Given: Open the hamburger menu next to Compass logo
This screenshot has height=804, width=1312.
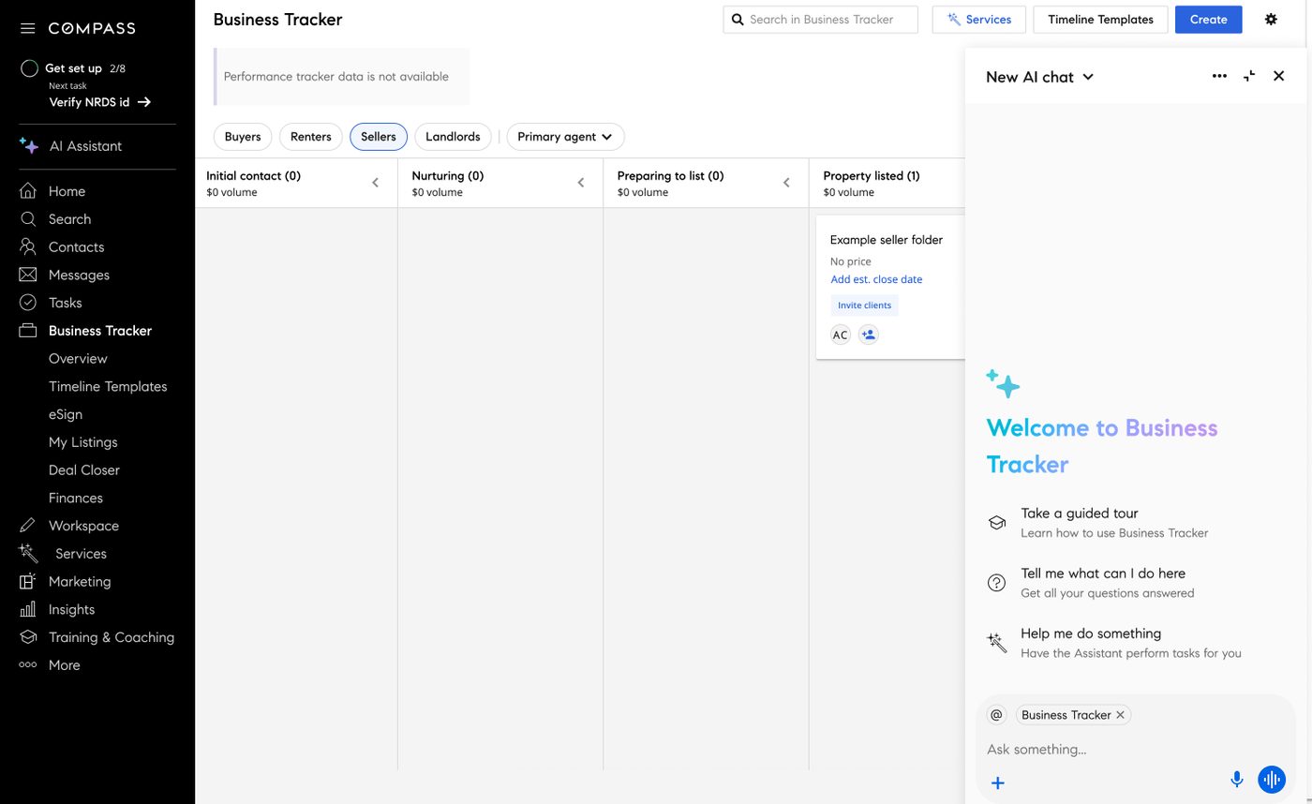Looking at the screenshot, I should tap(28, 28).
